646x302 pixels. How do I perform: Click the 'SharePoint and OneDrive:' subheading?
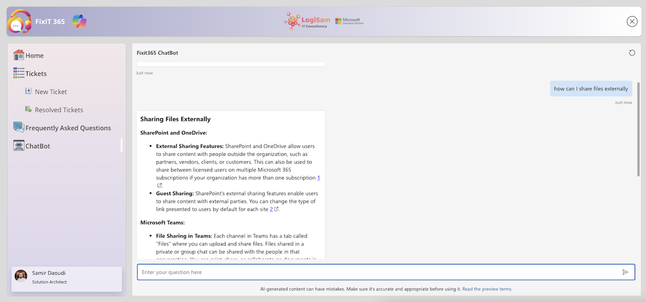pos(174,133)
